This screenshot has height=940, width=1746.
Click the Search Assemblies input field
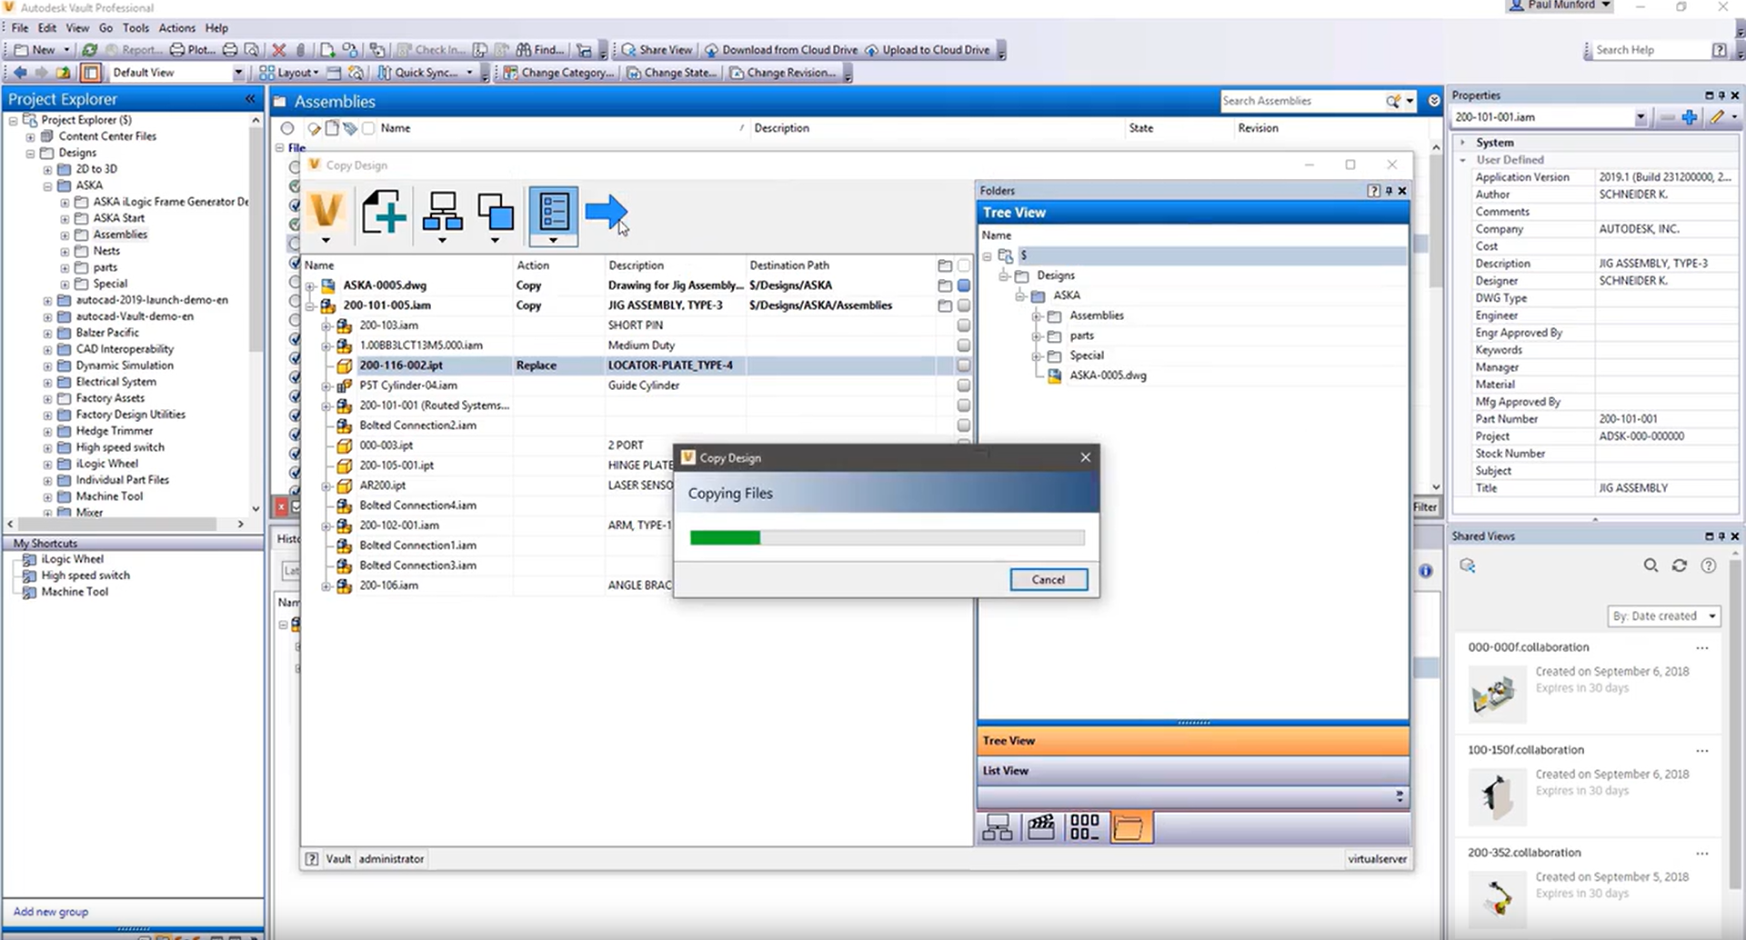pos(1300,101)
